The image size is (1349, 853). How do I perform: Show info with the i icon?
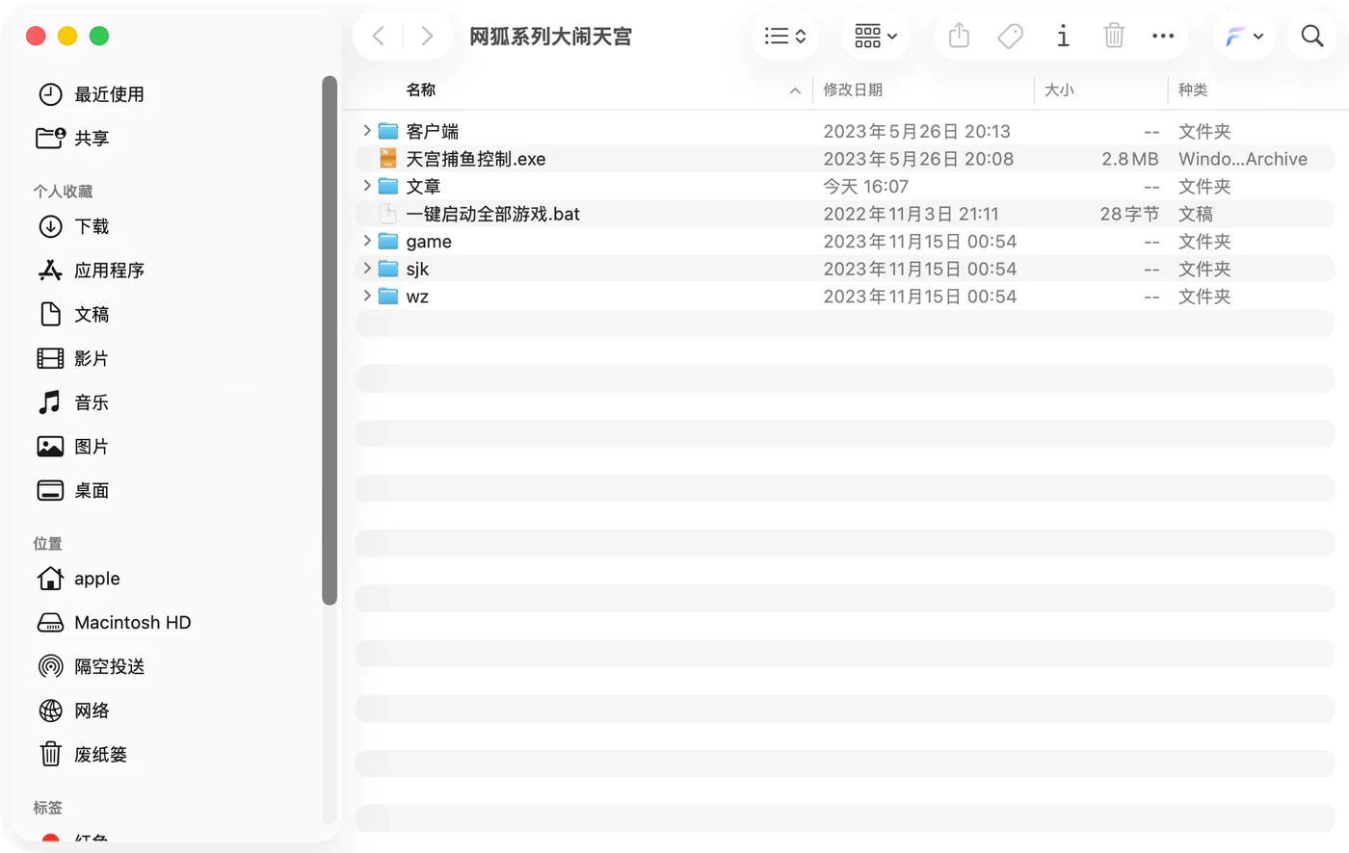coord(1063,37)
